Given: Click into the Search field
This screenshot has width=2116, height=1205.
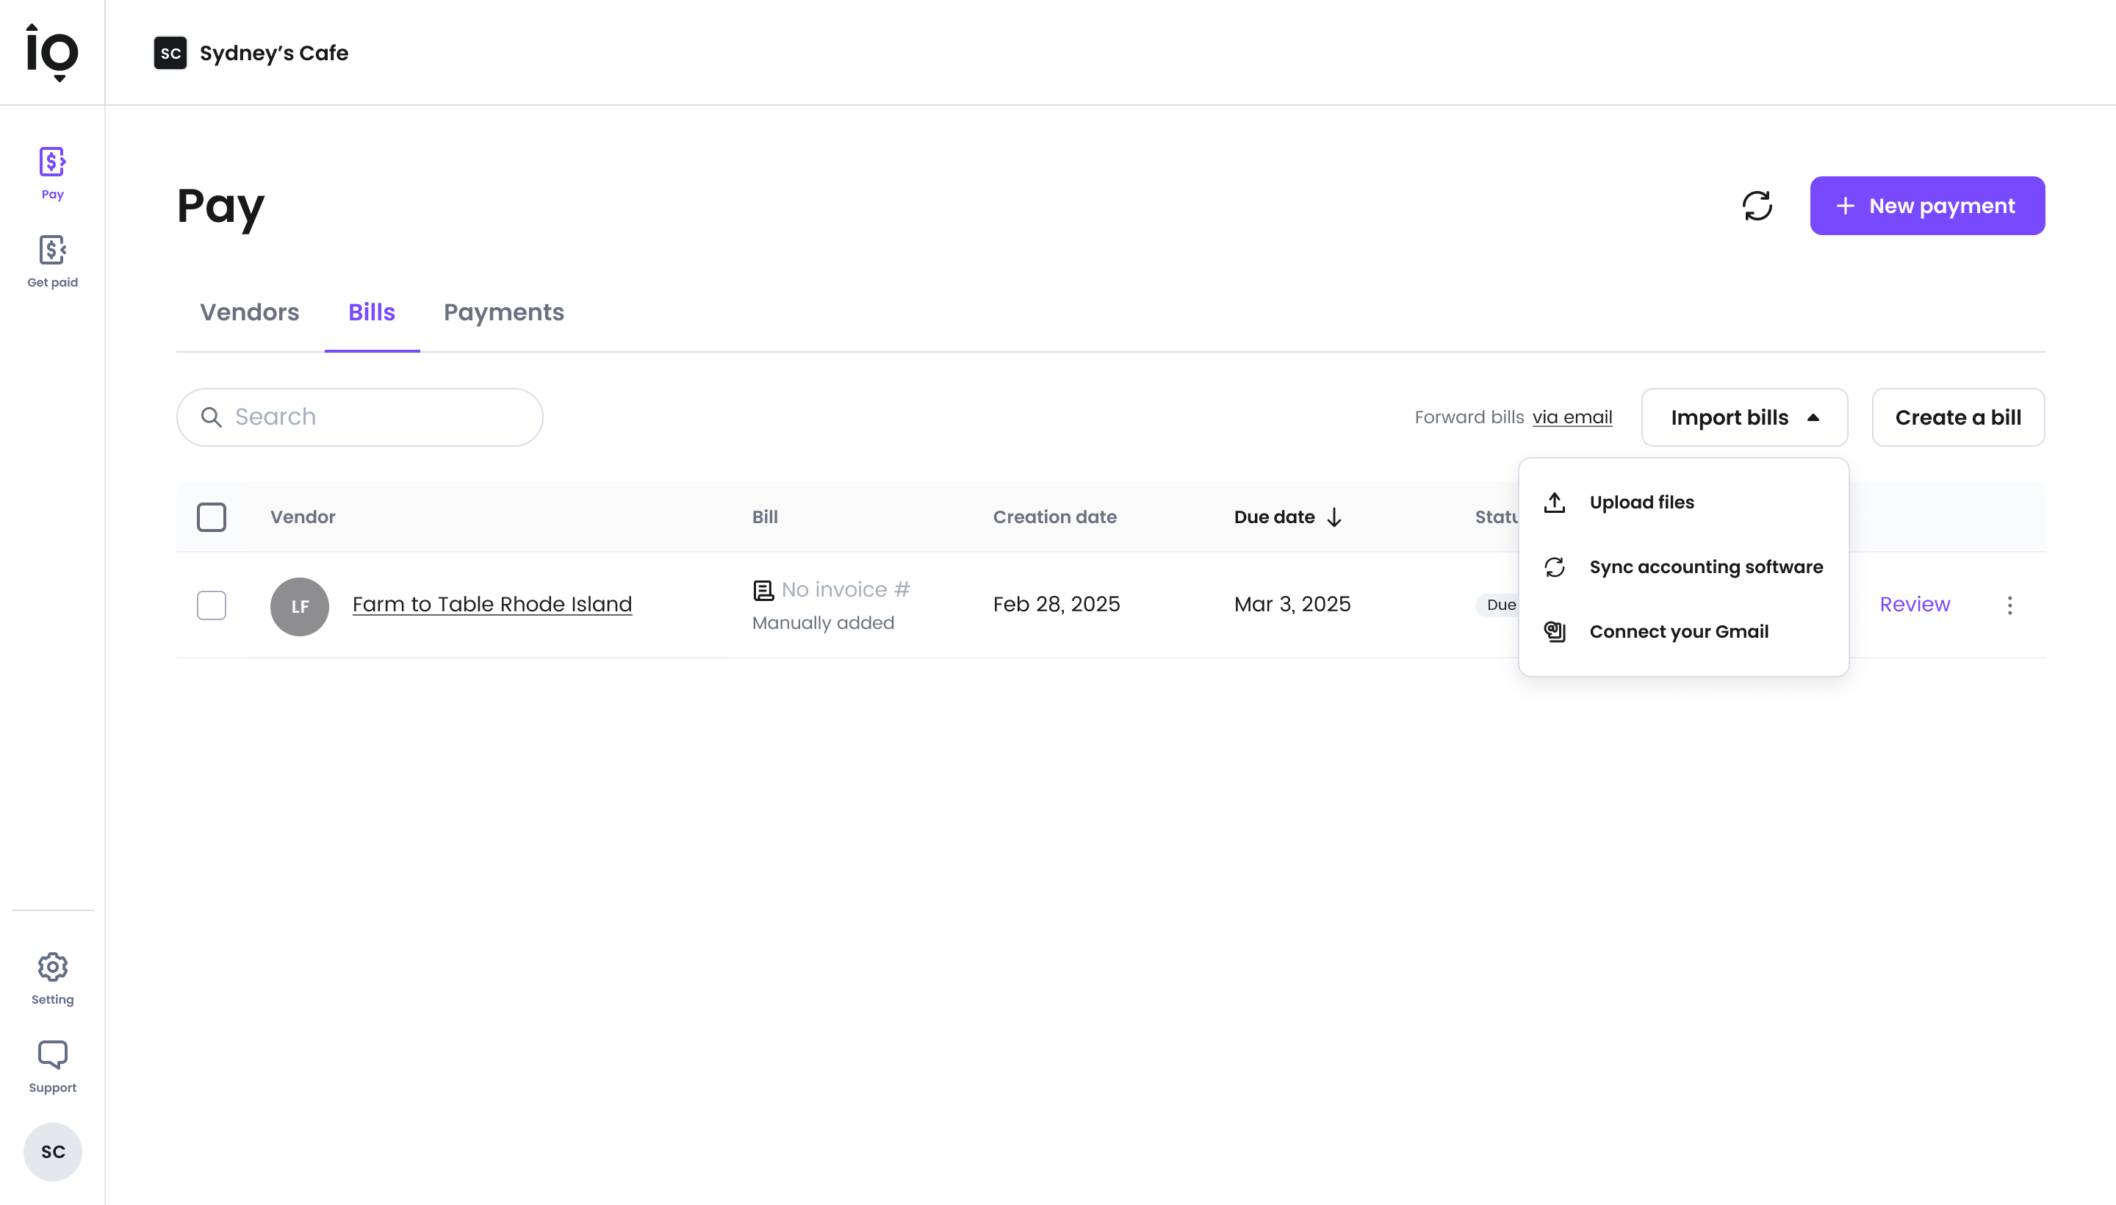Looking at the screenshot, I should pos(373,417).
